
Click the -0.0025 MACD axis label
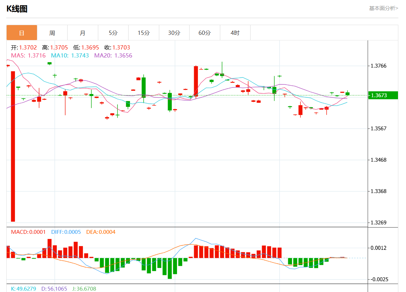379,279
